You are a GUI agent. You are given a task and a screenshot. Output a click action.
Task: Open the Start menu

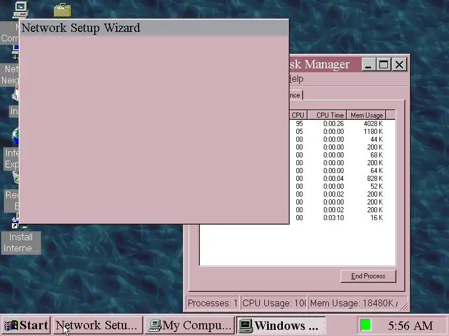coord(26,325)
